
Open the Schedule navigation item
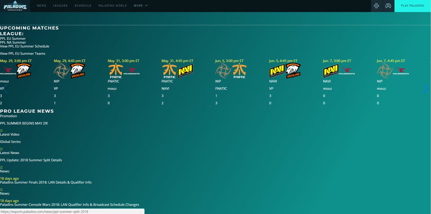[83, 6]
